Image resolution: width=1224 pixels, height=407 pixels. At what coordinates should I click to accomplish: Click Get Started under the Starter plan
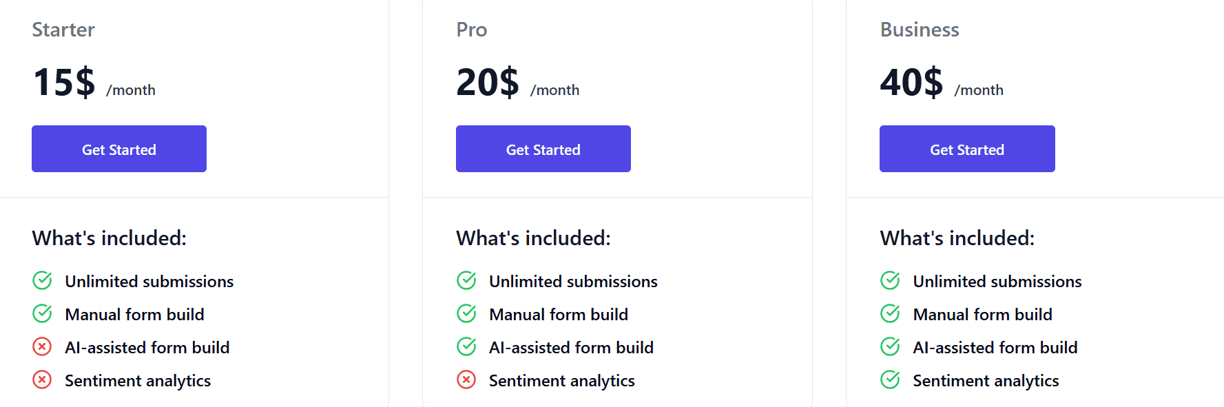[118, 149]
